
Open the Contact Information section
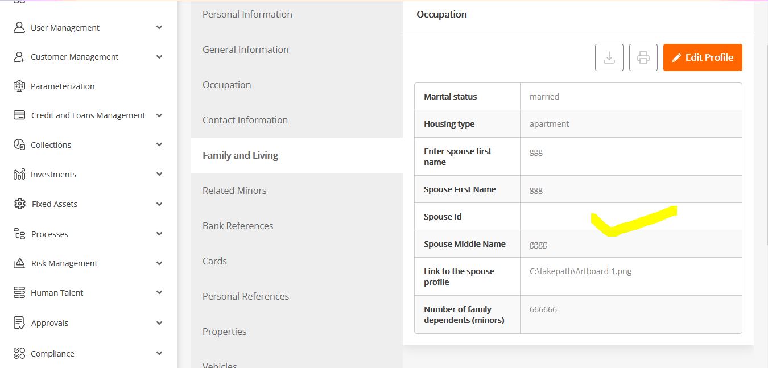245,120
